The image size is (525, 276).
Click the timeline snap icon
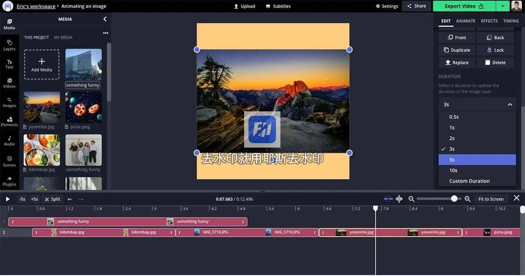pyautogui.click(x=388, y=199)
